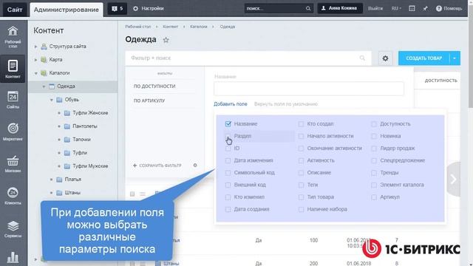Click the right slide arrow button
This screenshot has height=266, width=473.
click(x=453, y=179)
